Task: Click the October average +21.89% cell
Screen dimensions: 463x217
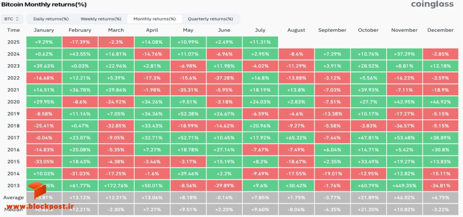Action: pos(368,198)
